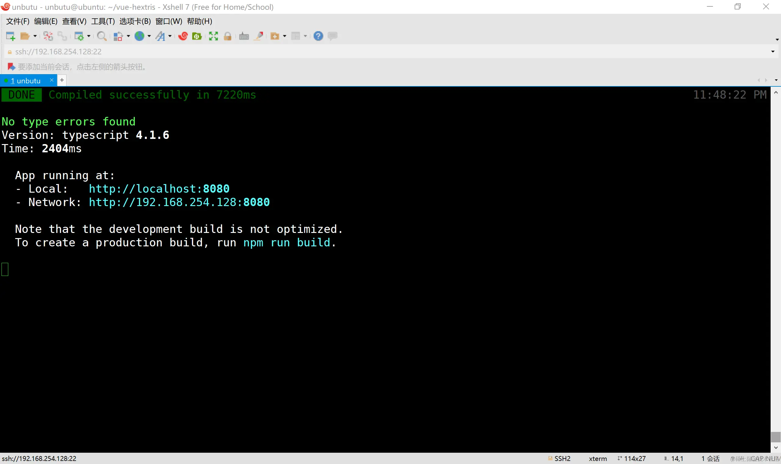Open the address bar dropdown arrow
This screenshot has width=781, height=464.
(x=772, y=52)
